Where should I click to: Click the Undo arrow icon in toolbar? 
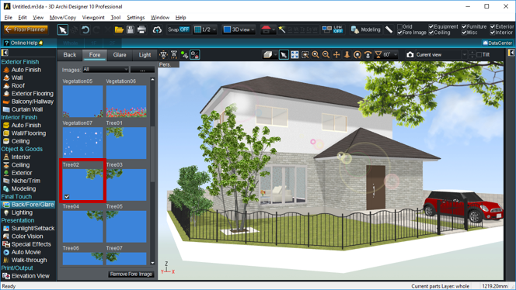click(x=85, y=29)
